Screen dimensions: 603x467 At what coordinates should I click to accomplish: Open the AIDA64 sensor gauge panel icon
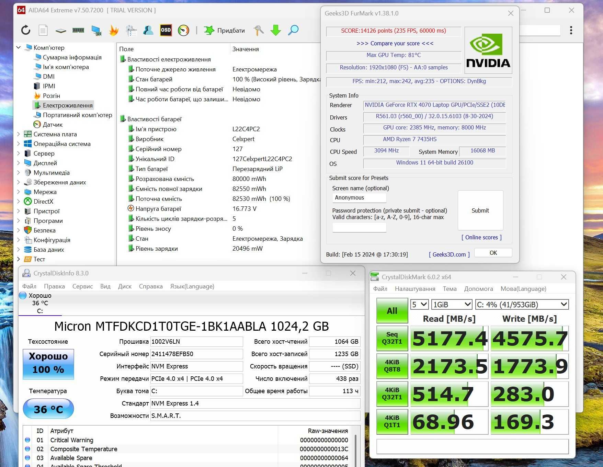click(x=184, y=30)
